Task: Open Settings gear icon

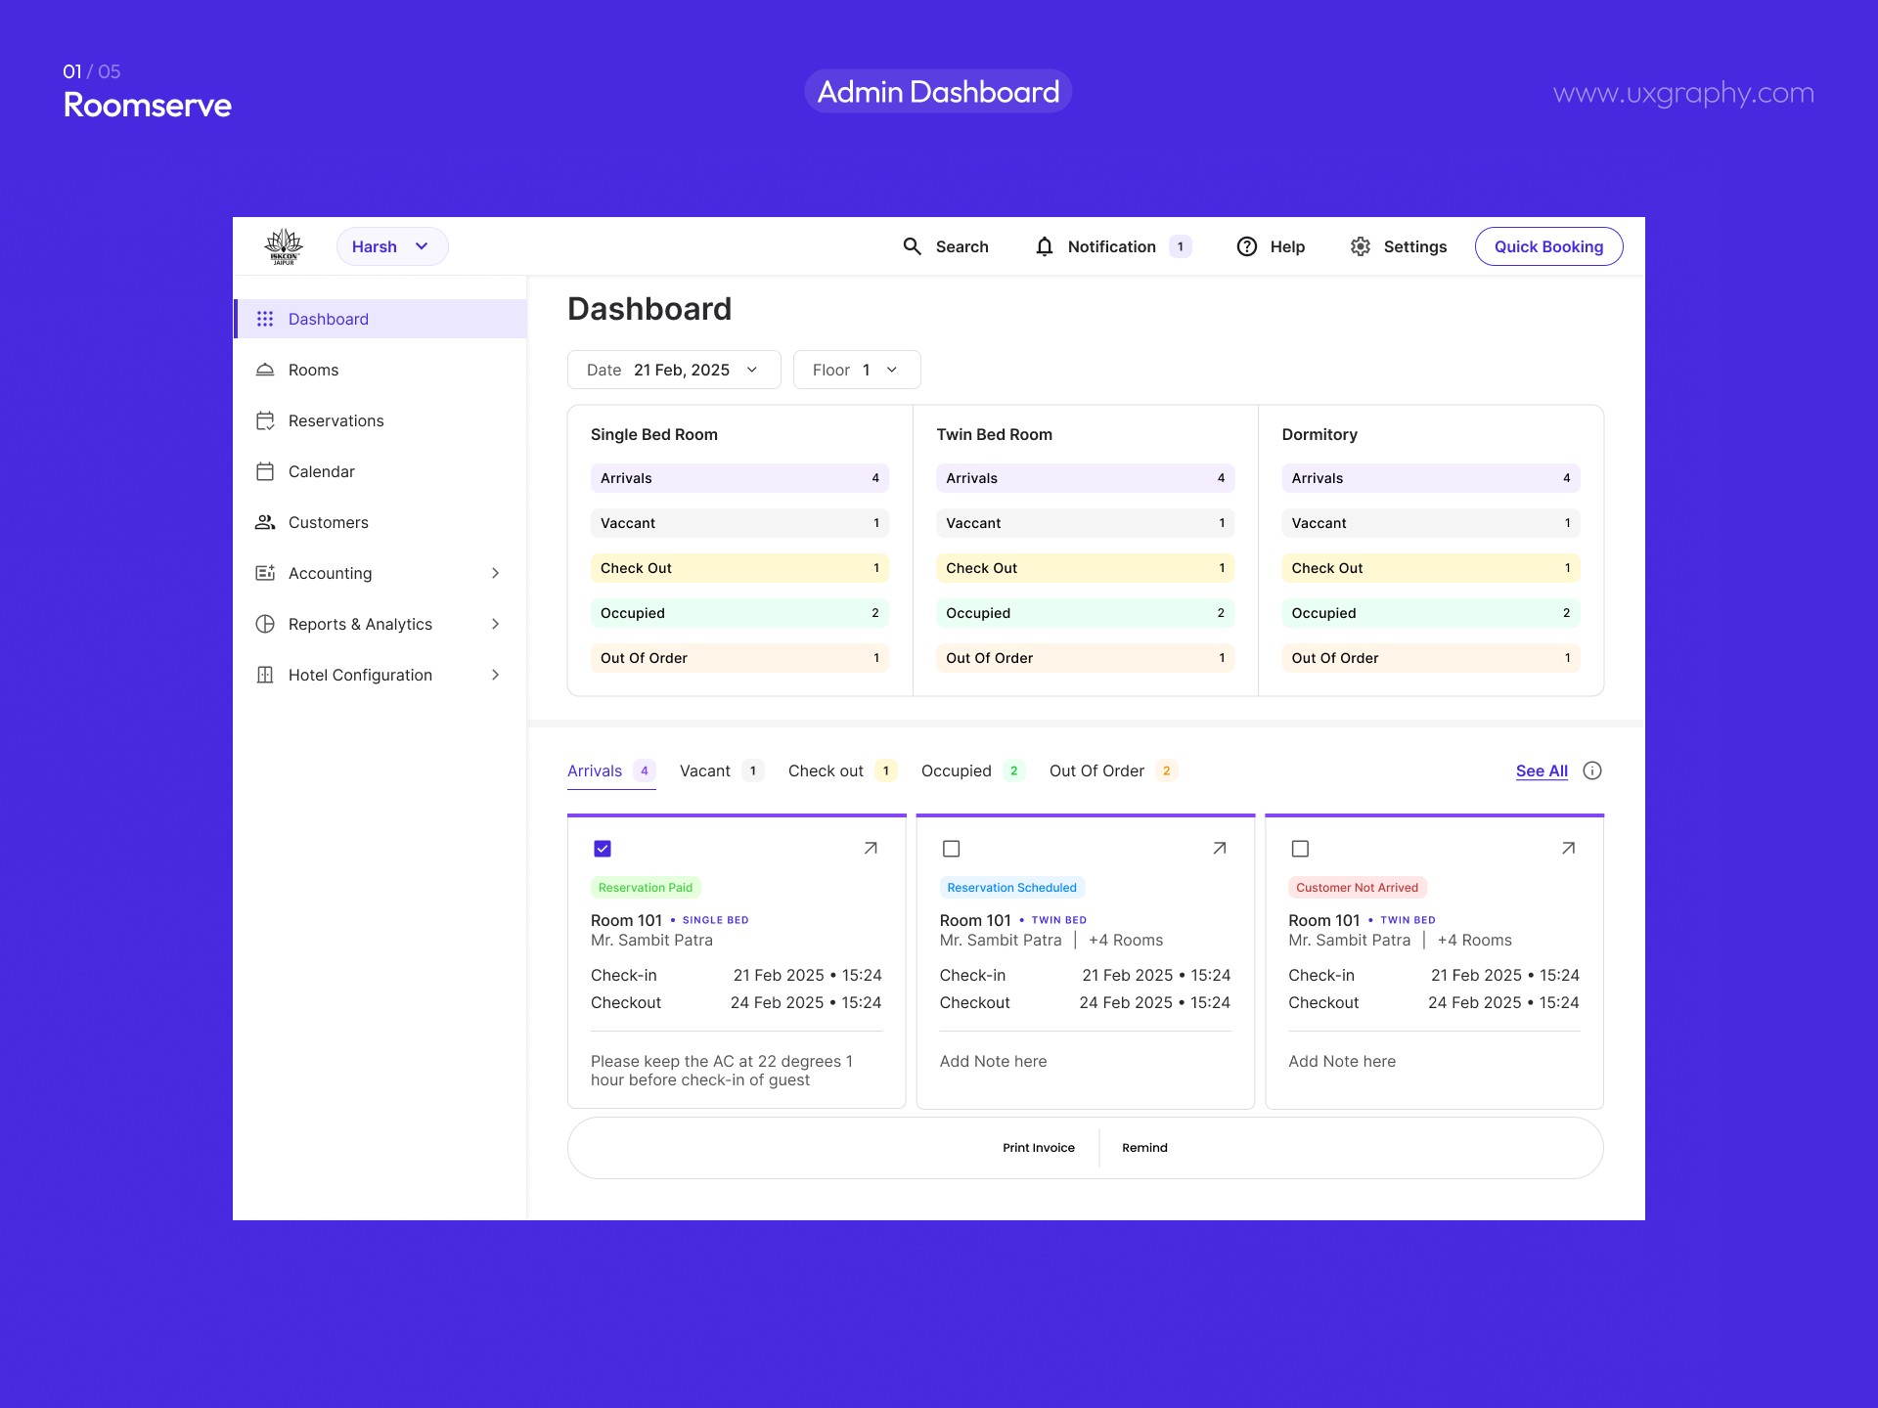Action: (x=1361, y=246)
